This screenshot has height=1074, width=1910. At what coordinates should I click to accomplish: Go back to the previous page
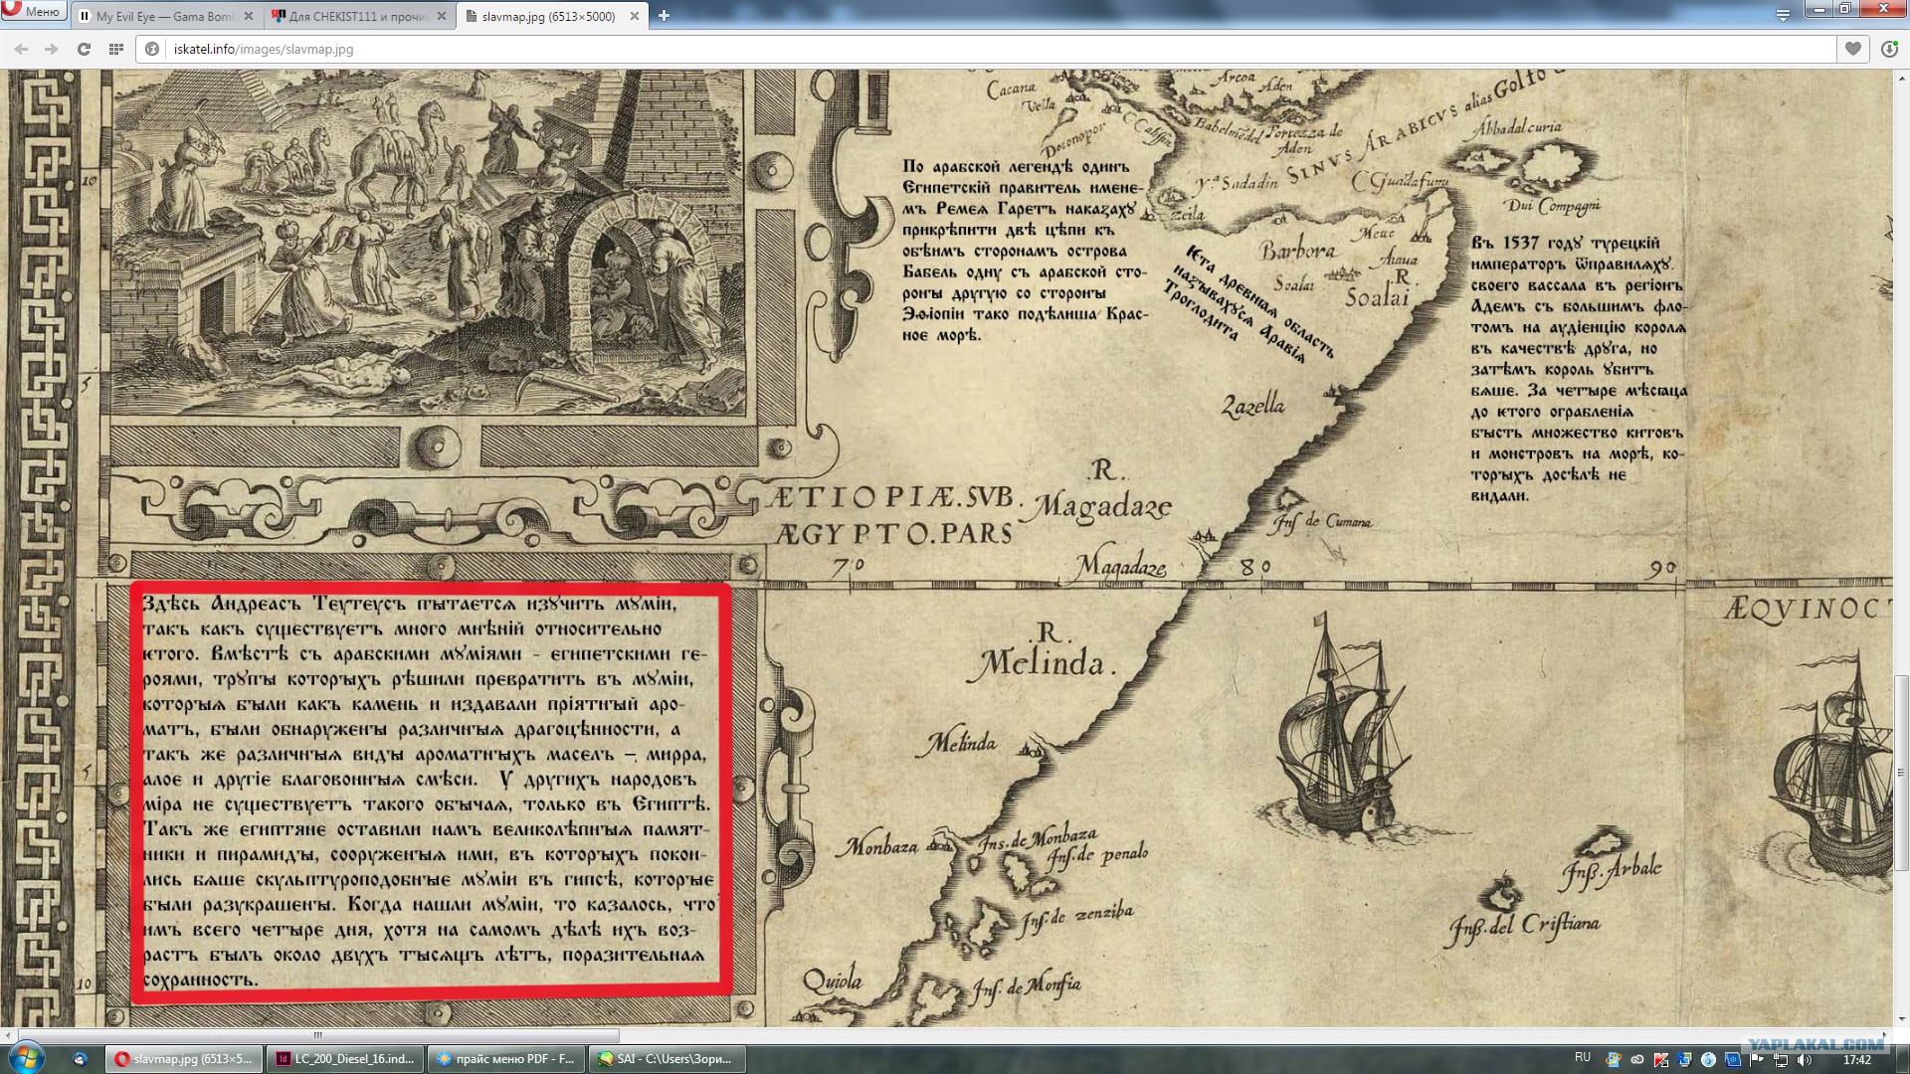21,49
